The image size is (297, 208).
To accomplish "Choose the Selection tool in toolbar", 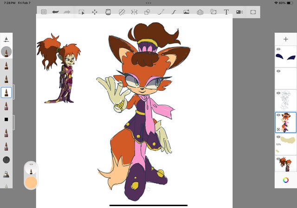I will (82, 12).
